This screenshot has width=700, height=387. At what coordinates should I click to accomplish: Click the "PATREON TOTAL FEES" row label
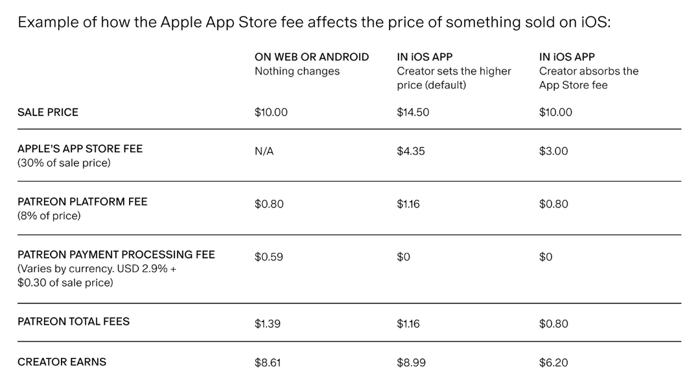coord(73,322)
